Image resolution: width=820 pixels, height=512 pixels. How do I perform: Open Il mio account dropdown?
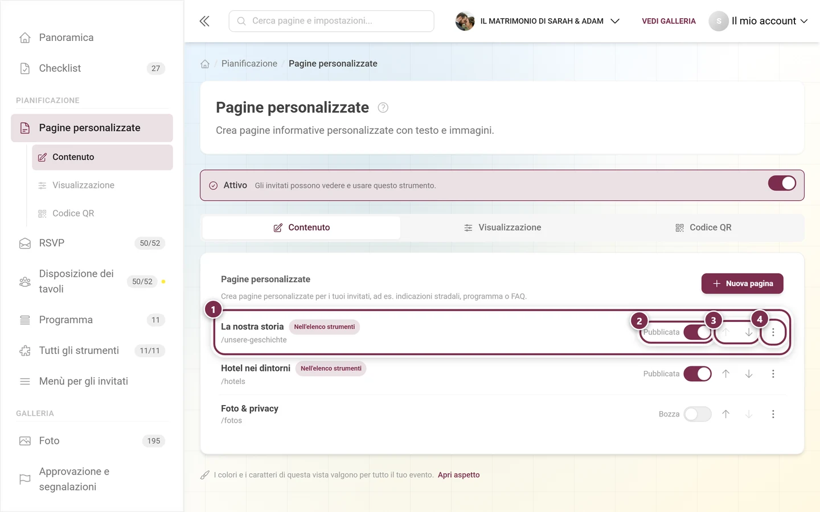coord(758,21)
